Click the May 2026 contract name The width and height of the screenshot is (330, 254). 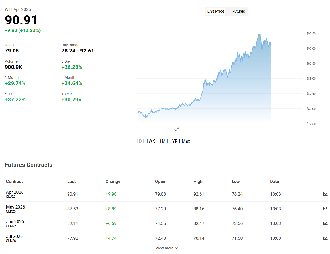(15, 207)
